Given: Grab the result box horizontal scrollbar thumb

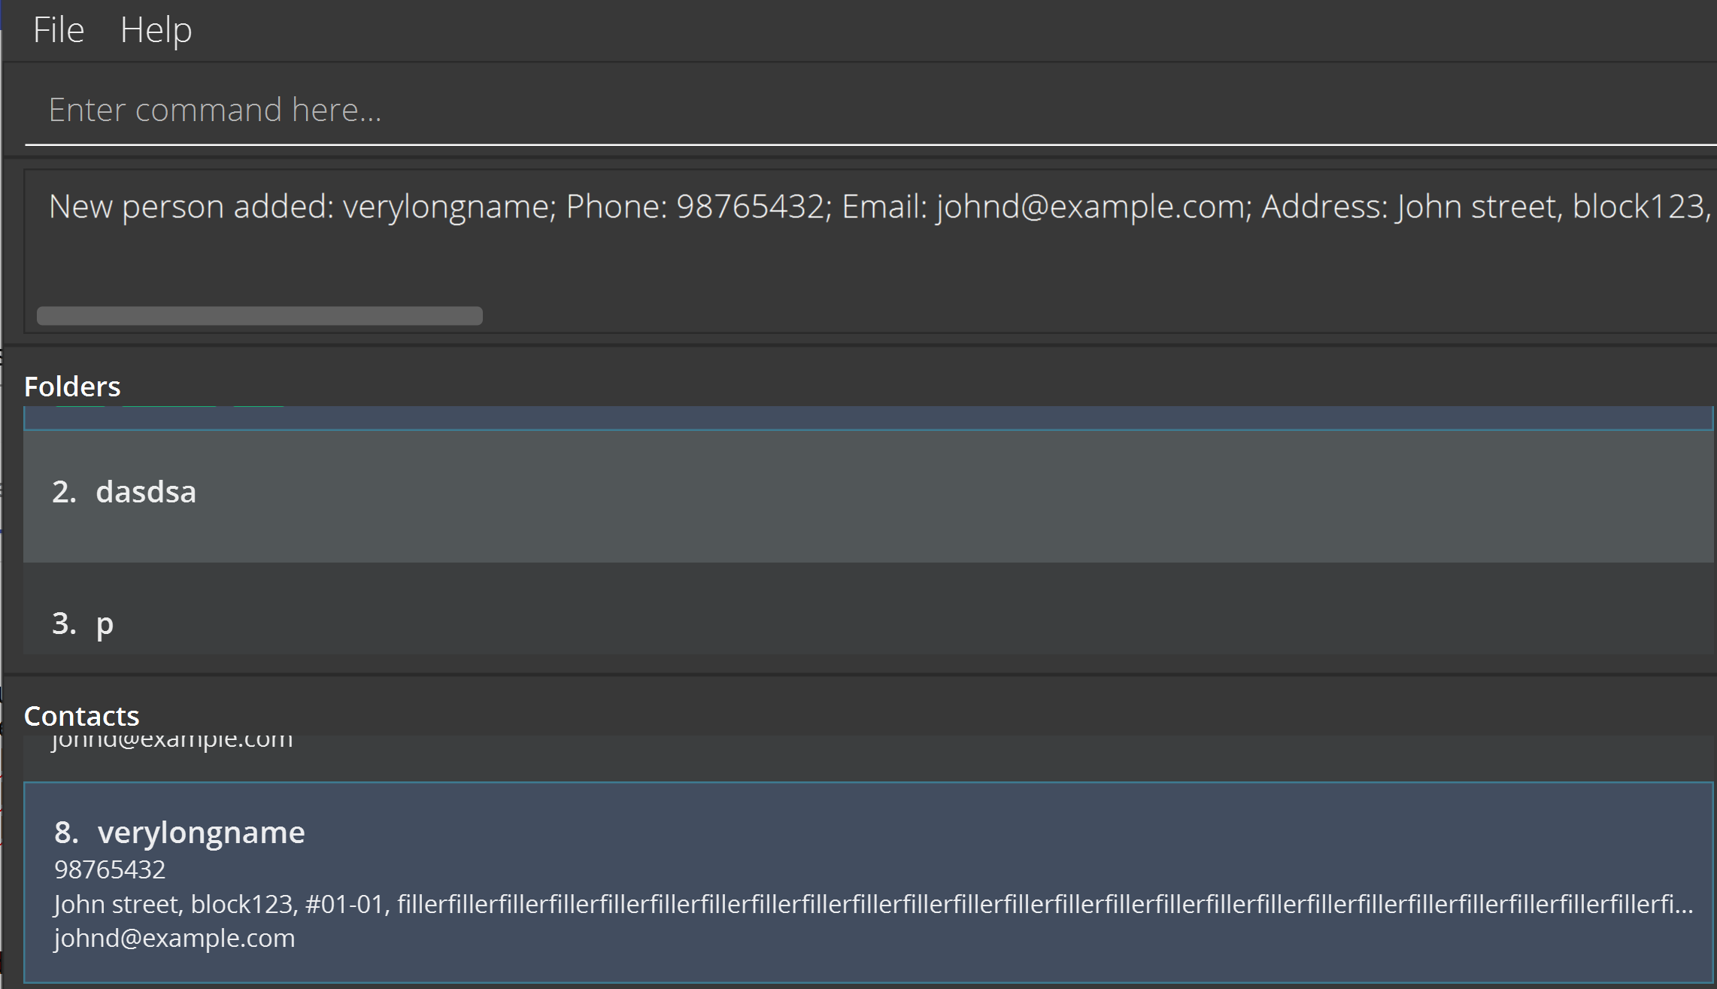Looking at the screenshot, I should [259, 316].
